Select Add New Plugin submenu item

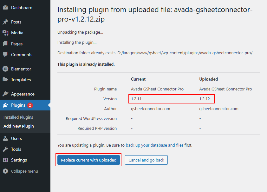pos(18,126)
